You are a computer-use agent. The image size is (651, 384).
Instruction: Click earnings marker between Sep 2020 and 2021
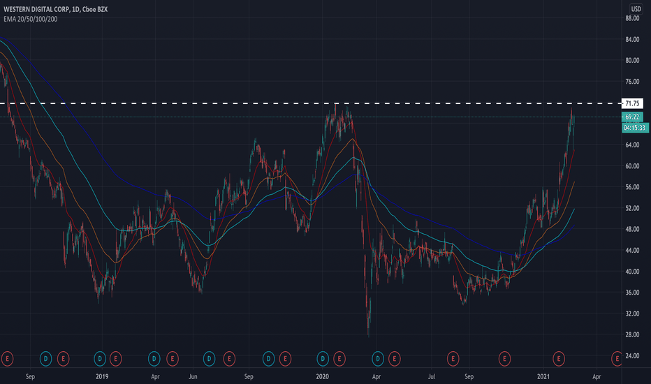pos(504,358)
